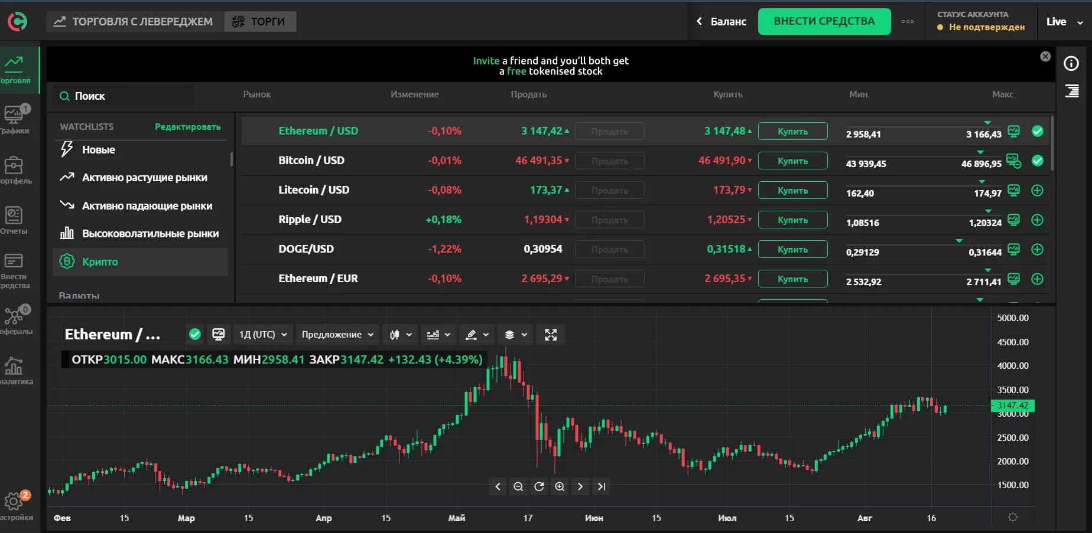The image size is (1092, 533).
Task: Jump to latest chart candle
Action: pyautogui.click(x=601, y=486)
